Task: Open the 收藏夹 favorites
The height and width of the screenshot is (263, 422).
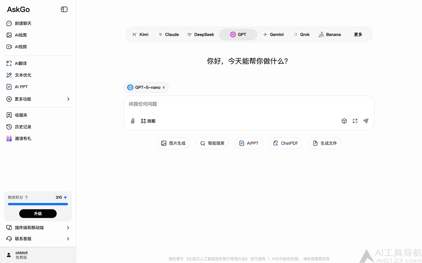Action: point(38,115)
